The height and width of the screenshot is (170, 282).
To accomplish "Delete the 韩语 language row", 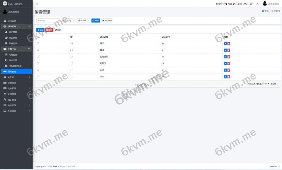I will pyautogui.click(x=229, y=50).
